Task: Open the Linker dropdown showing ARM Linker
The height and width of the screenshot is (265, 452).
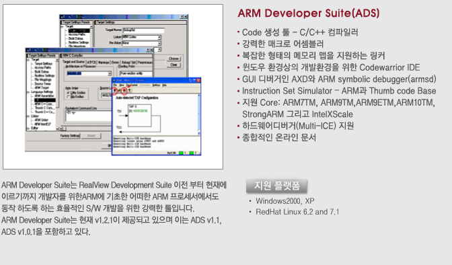Action: tap(141, 37)
